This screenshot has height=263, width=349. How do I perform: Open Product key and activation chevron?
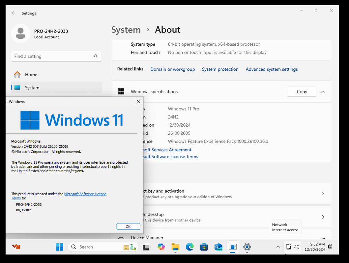tap(323, 194)
